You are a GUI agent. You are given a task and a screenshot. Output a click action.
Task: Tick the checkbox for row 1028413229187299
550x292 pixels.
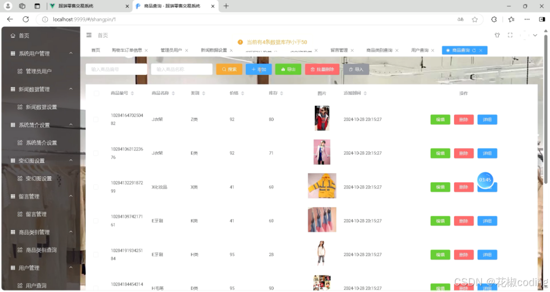click(96, 187)
